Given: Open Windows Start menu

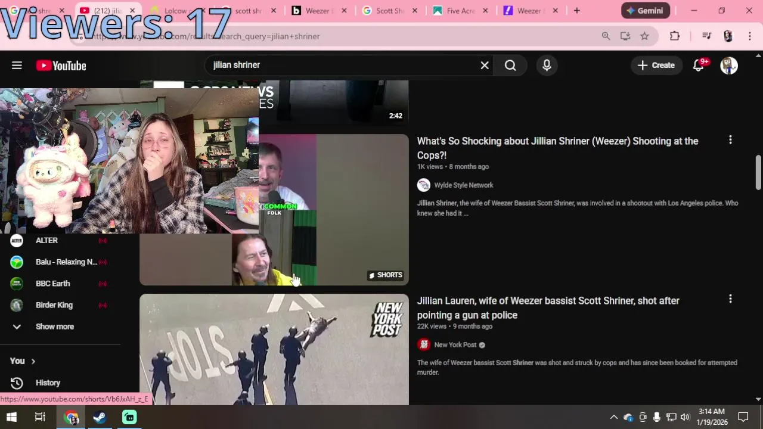Looking at the screenshot, I should tap(11, 417).
